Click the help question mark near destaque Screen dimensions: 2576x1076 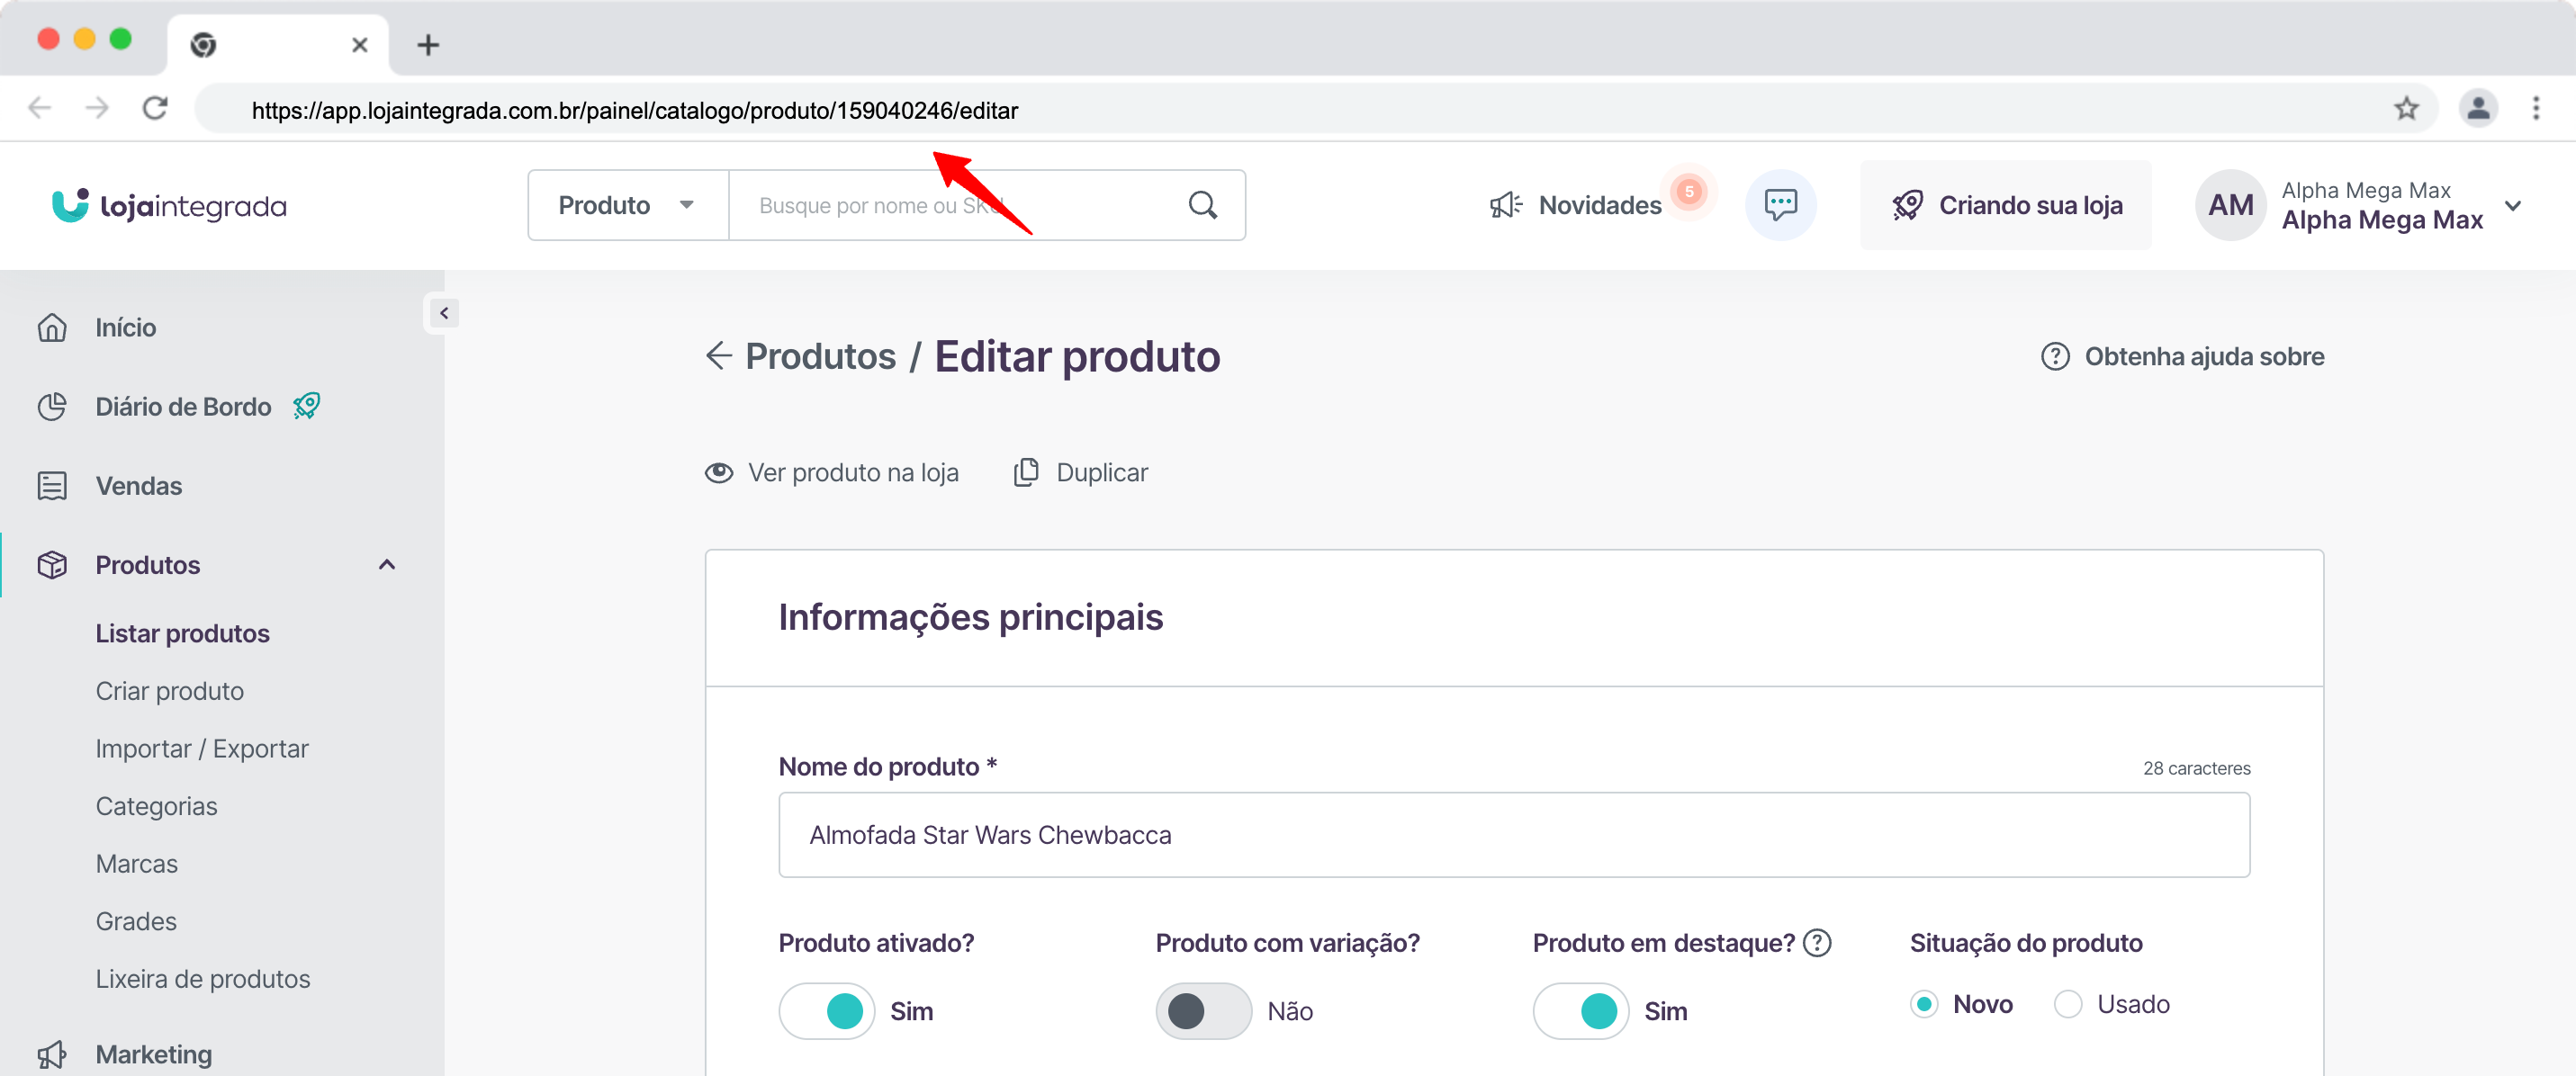(x=1817, y=943)
